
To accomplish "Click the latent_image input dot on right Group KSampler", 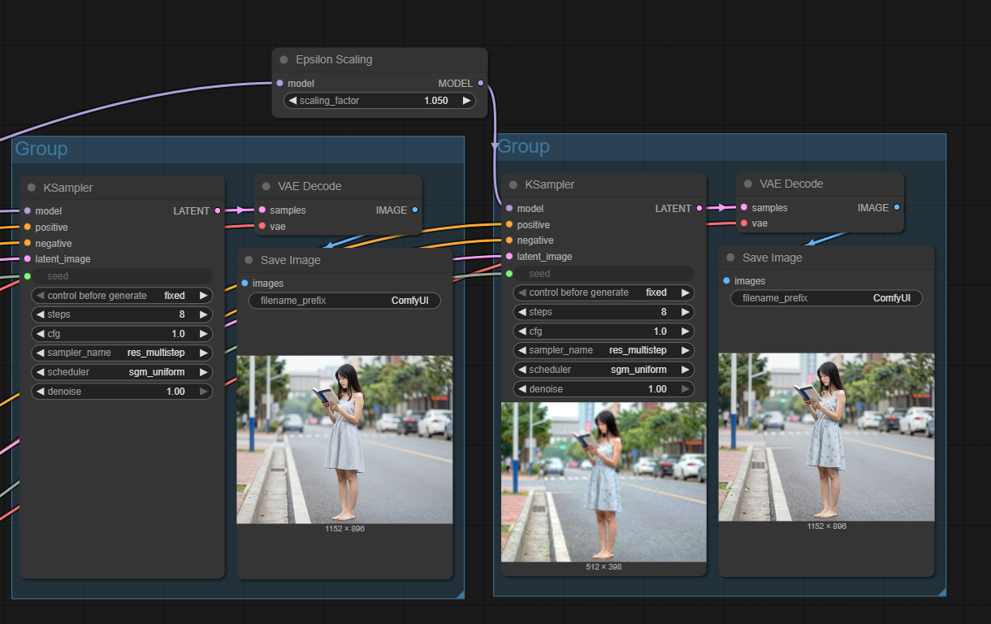I will point(509,257).
